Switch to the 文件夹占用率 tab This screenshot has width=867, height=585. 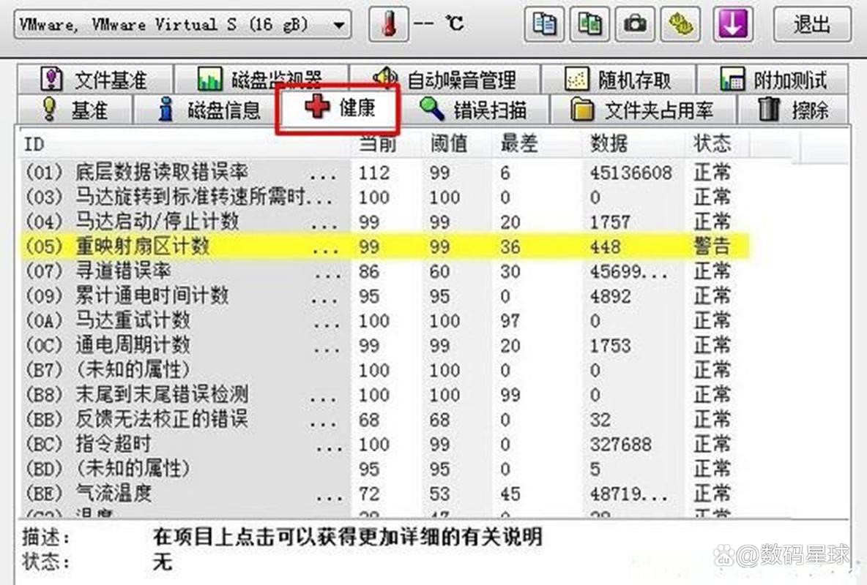(642, 110)
